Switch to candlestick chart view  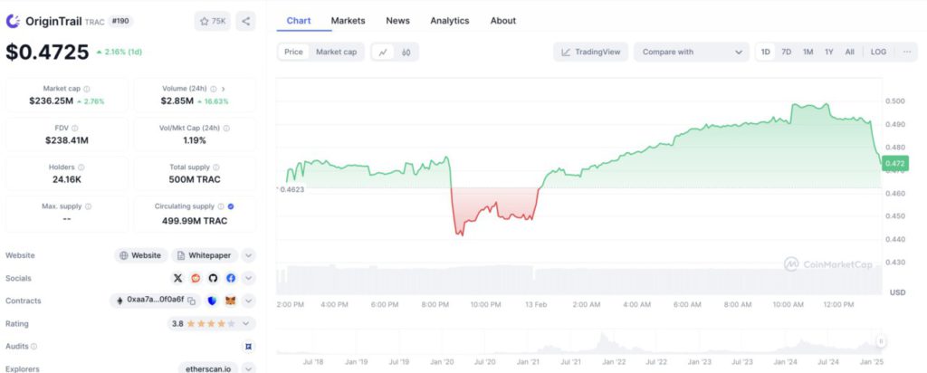(x=406, y=52)
